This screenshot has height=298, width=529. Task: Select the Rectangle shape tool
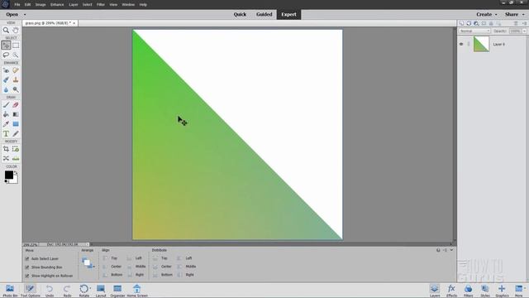[16, 124]
